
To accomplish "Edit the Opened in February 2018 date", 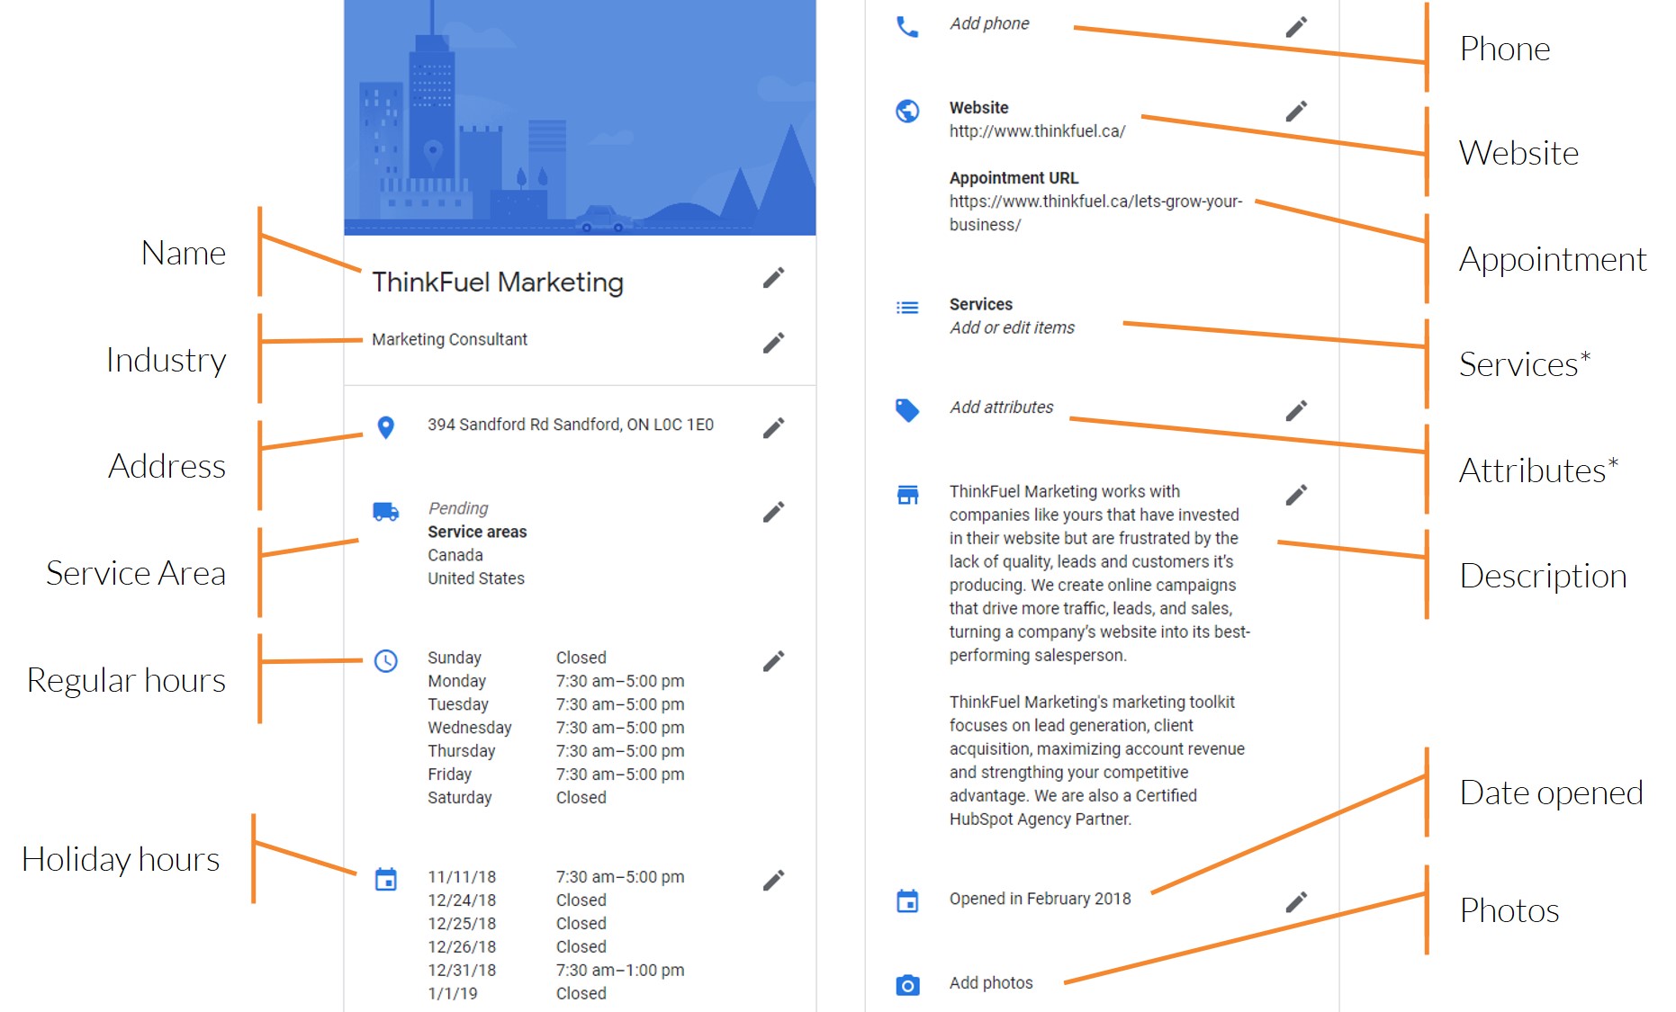I will (x=1296, y=902).
